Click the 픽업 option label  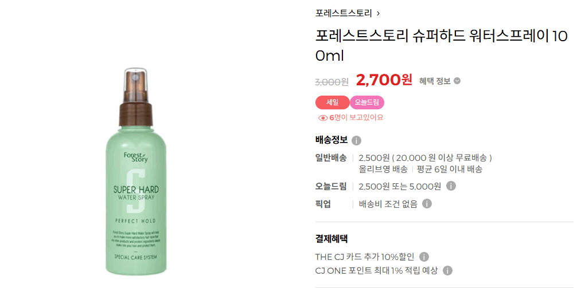[323, 204]
